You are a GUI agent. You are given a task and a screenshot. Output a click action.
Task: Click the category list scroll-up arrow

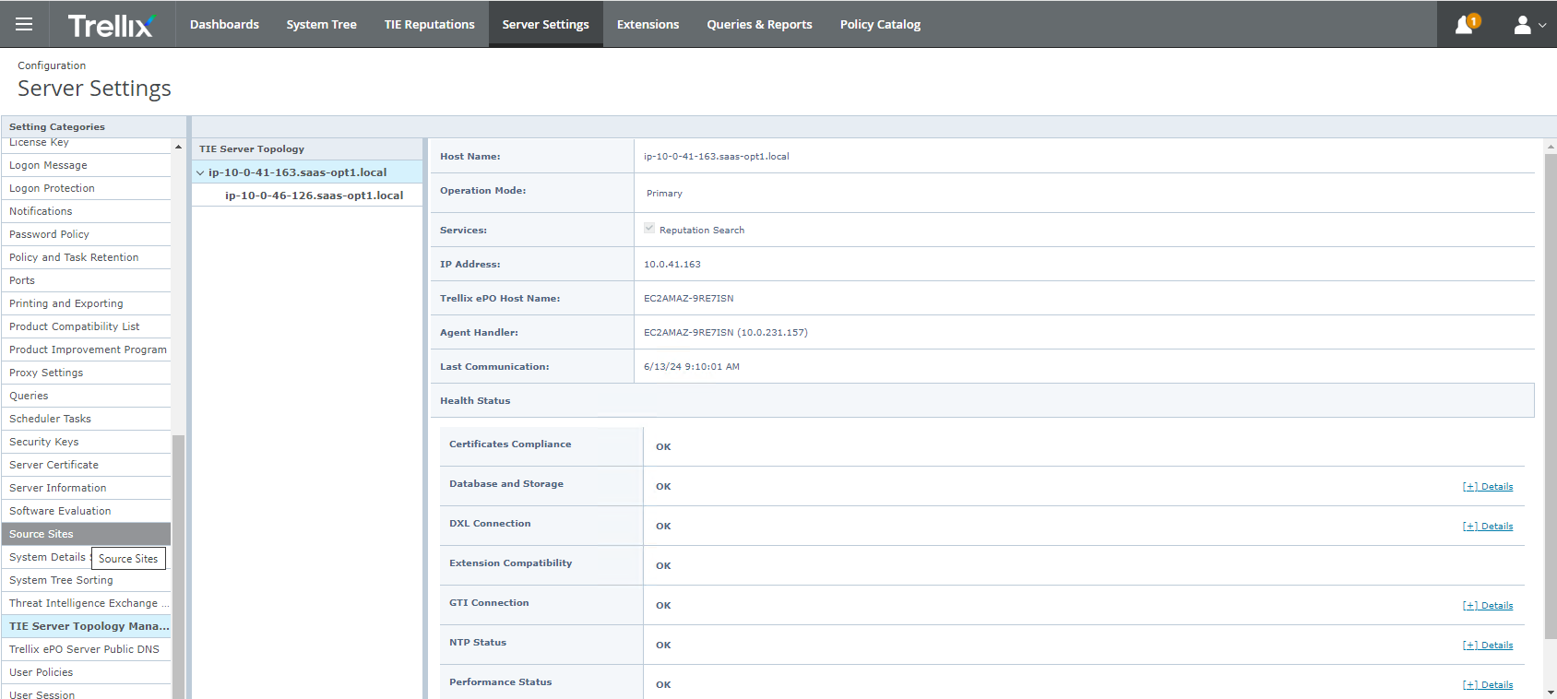point(178,147)
